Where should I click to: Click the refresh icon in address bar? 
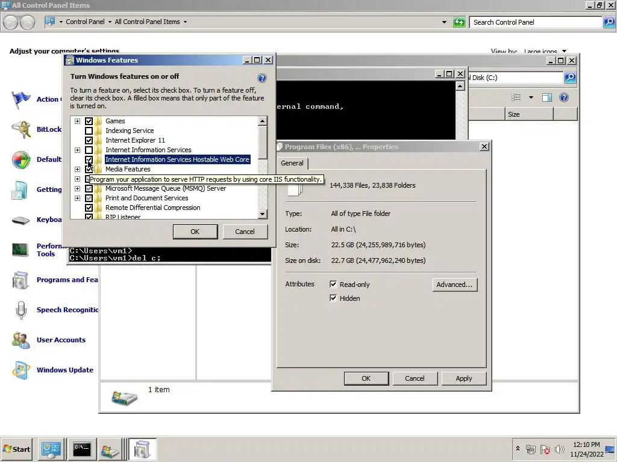[459, 22]
